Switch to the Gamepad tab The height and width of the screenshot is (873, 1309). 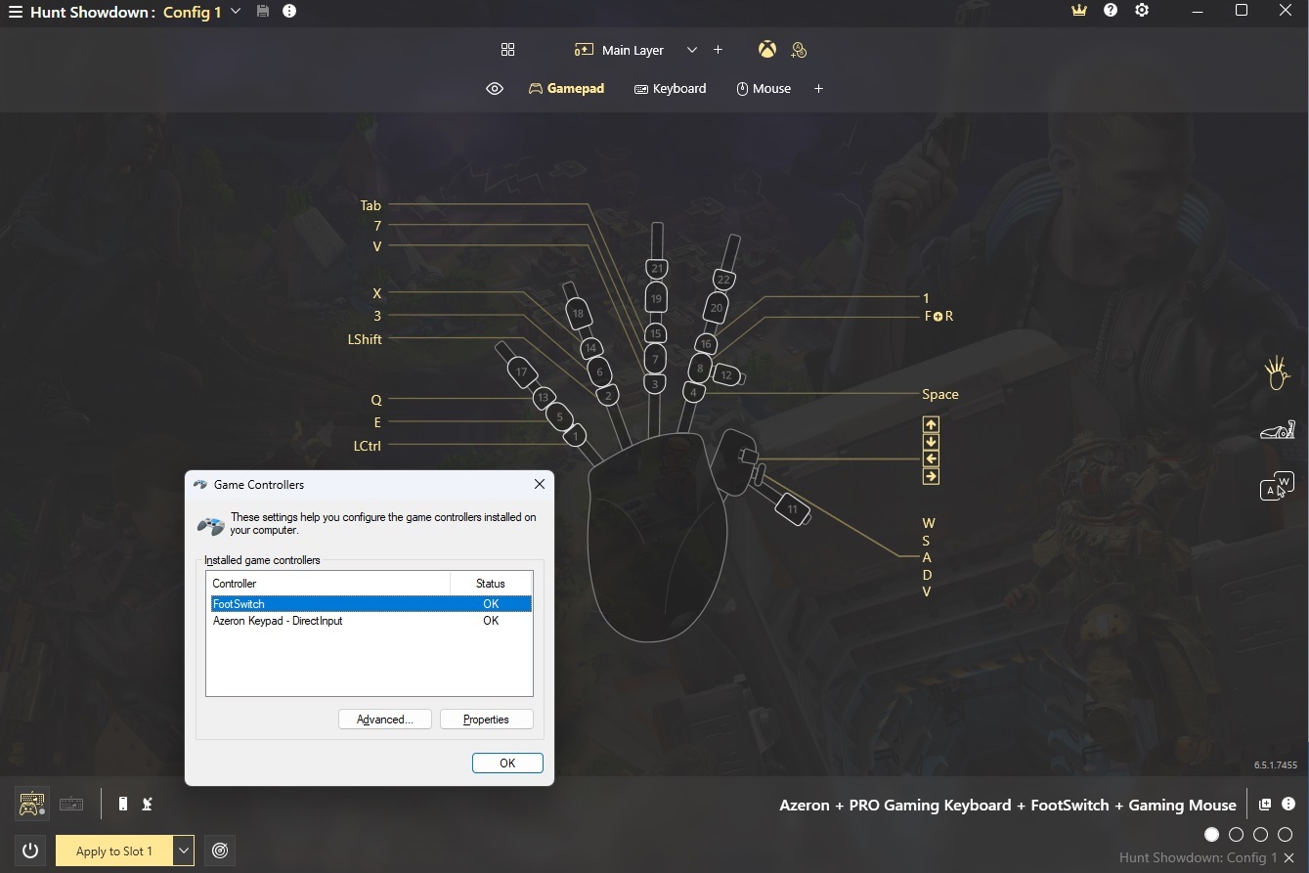(566, 89)
